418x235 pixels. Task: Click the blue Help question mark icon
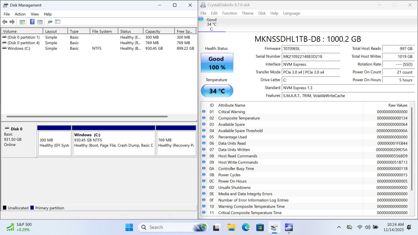[x=32, y=22]
